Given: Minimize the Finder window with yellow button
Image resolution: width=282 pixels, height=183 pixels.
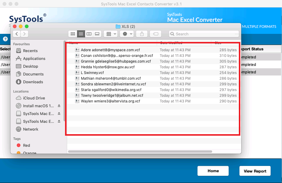Looking at the screenshot, I should pyautogui.click(x=21, y=26).
